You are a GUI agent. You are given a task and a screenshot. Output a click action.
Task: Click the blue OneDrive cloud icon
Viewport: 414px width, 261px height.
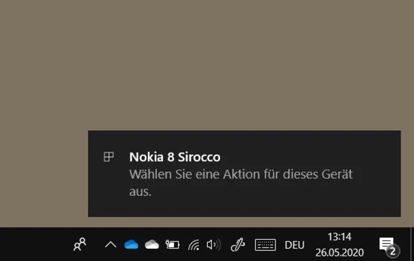pyautogui.click(x=131, y=244)
